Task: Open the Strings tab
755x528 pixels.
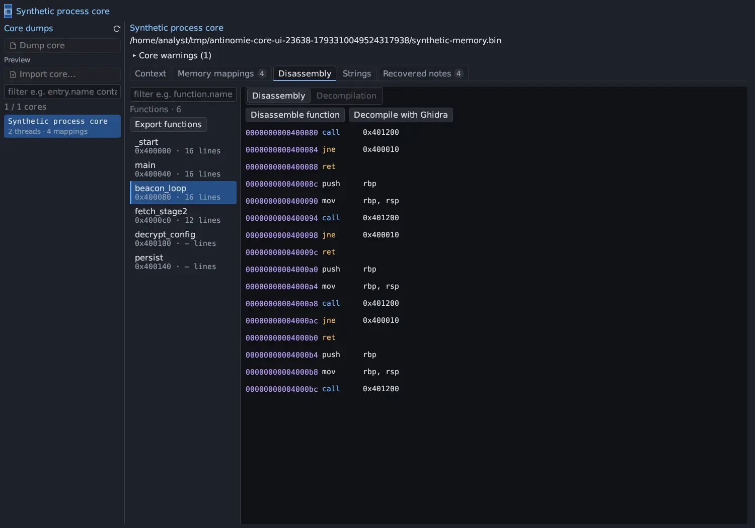Action: tap(357, 74)
